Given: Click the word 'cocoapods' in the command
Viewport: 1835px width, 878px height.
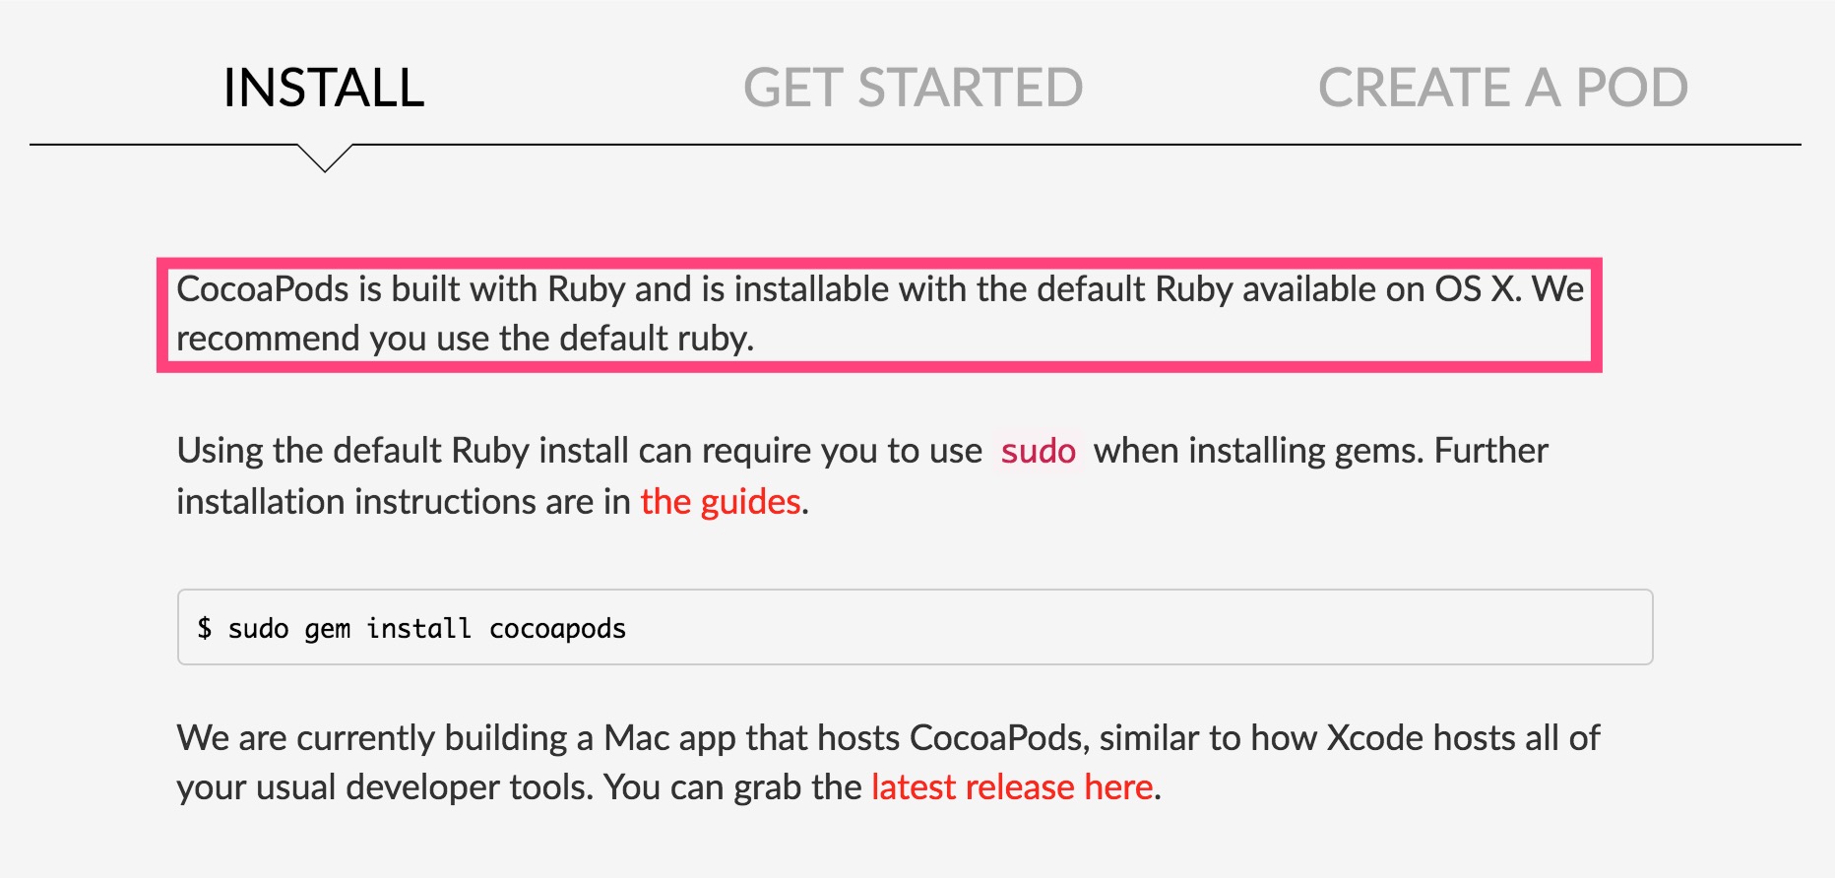Looking at the screenshot, I should (x=557, y=629).
